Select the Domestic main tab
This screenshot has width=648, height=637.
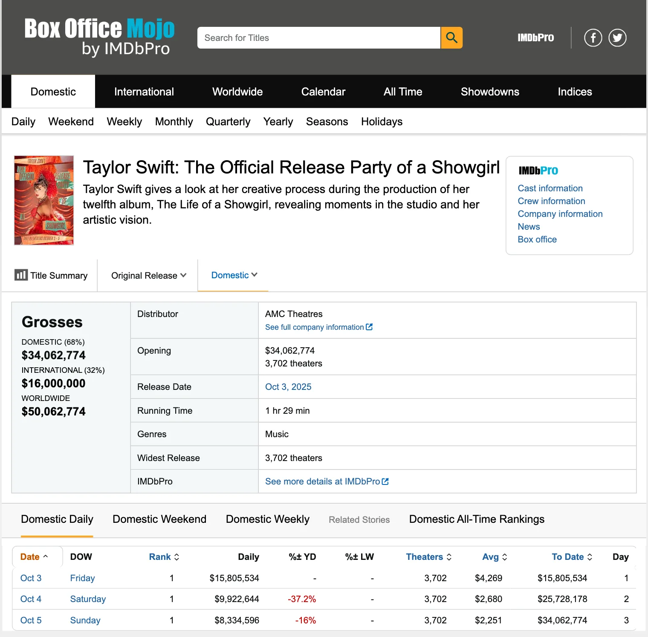click(53, 92)
